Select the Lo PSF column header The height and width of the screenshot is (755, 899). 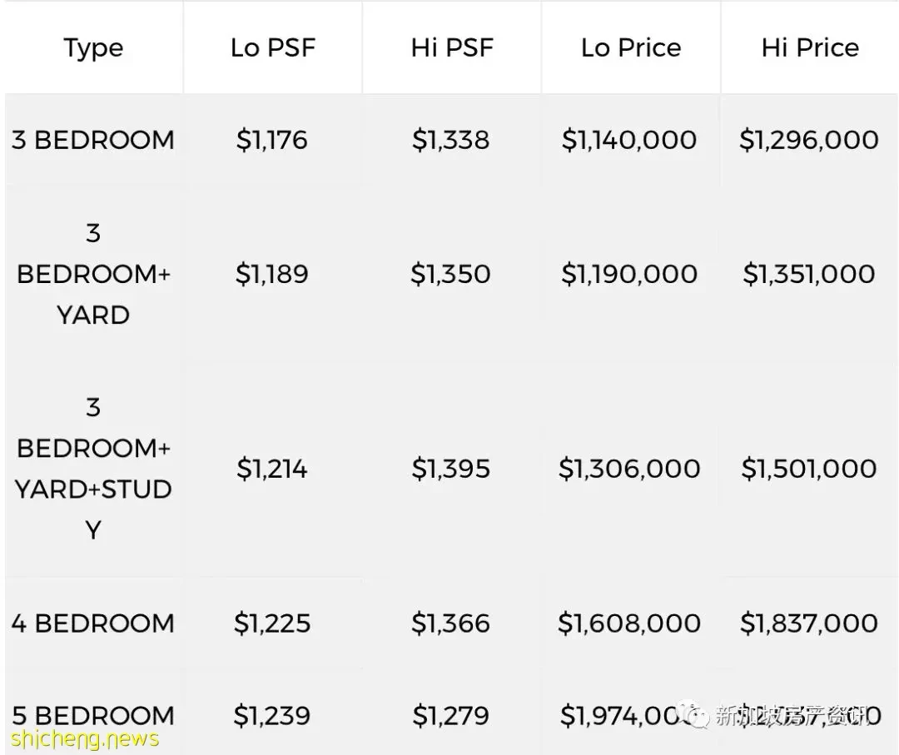coord(273,47)
